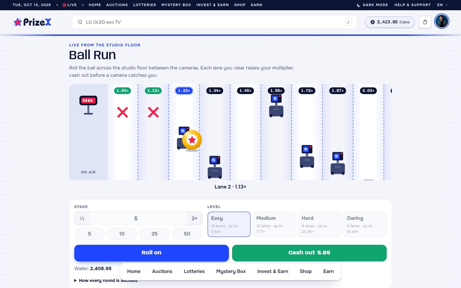
Task: Click the moon icon for dark mode
Action: (x=359, y=5)
